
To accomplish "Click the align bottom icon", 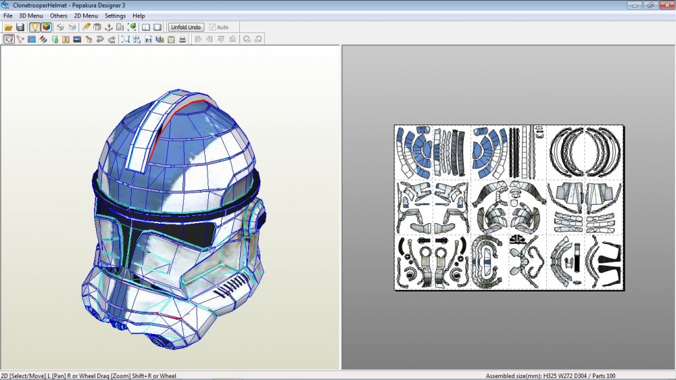I will coord(233,39).
